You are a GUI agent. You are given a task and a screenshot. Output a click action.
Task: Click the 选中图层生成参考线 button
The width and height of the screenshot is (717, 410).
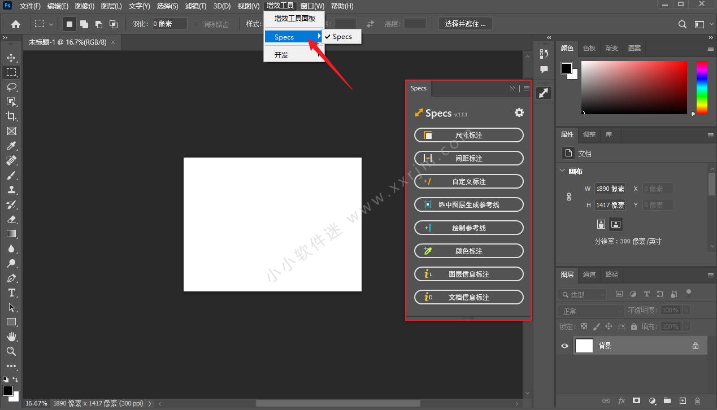point(469,204)
